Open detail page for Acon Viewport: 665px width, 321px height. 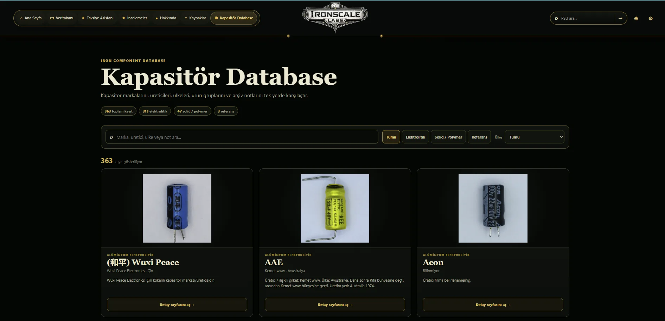(493, 304)
